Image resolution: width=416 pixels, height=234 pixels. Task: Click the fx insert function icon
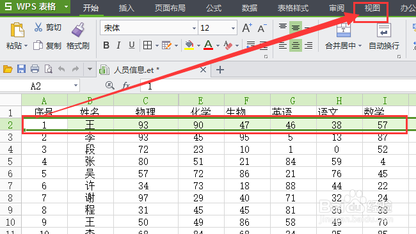click(126, 85)
